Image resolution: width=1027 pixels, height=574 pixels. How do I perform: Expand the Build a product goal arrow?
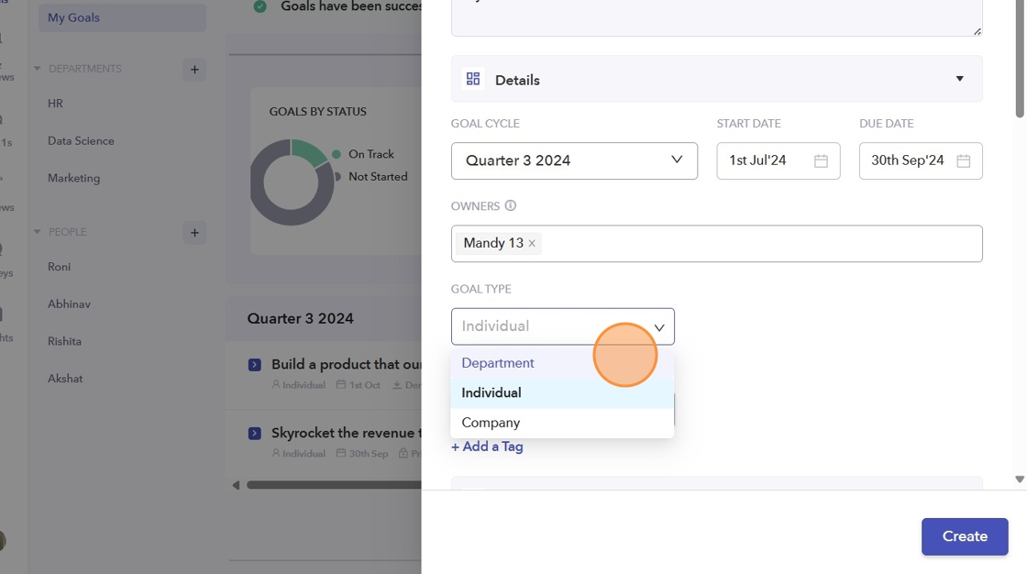click(x=255, y=365)
